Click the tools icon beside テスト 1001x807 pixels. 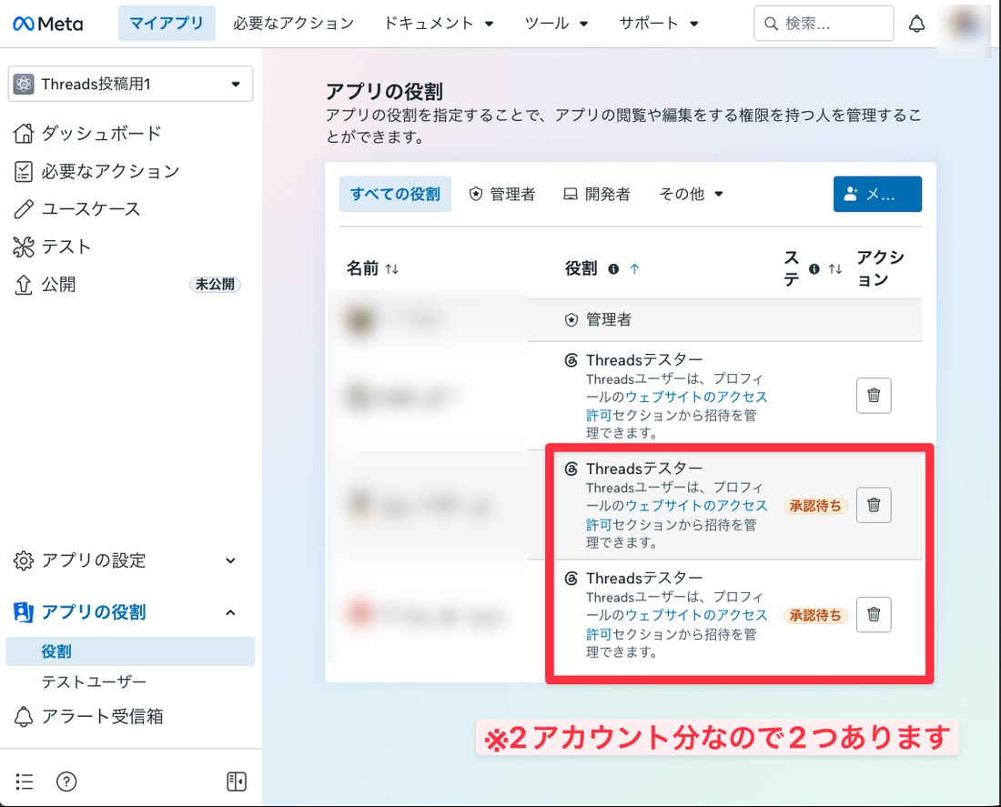24,247
